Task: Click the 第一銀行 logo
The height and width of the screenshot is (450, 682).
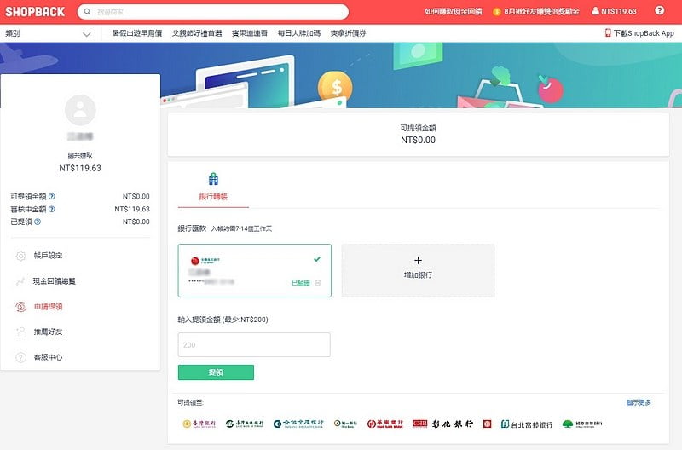Action: 345,424
